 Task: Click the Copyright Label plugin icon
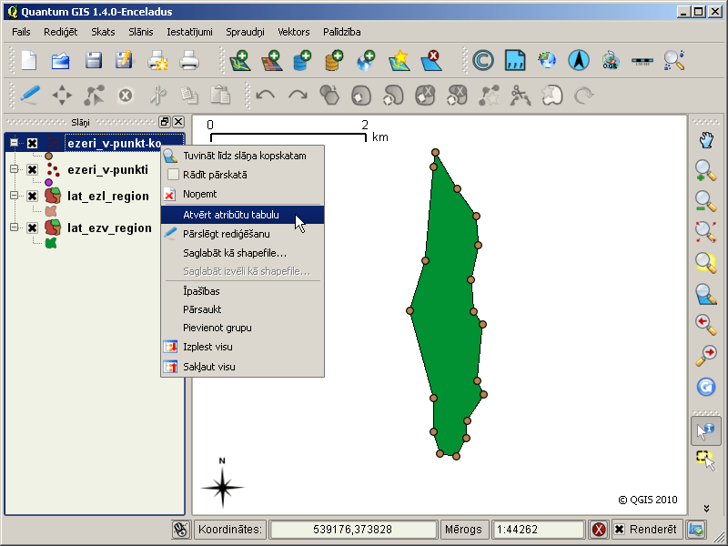tap(483, 60)
